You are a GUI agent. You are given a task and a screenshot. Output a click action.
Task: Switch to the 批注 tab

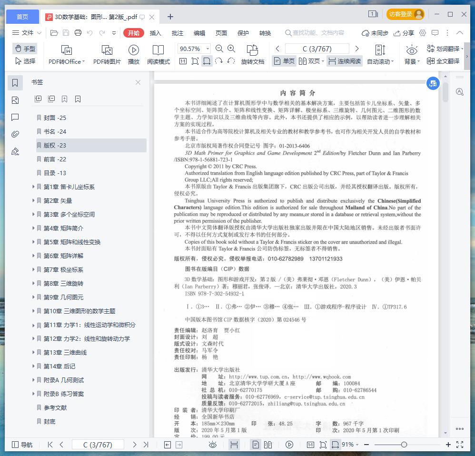coord(178,33)
